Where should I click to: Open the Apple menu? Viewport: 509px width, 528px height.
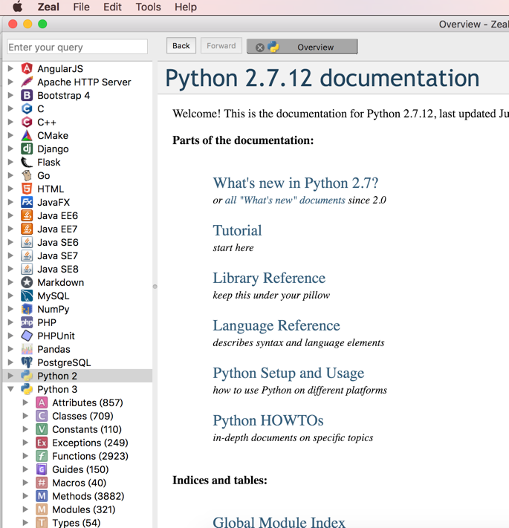click(18, 7)
